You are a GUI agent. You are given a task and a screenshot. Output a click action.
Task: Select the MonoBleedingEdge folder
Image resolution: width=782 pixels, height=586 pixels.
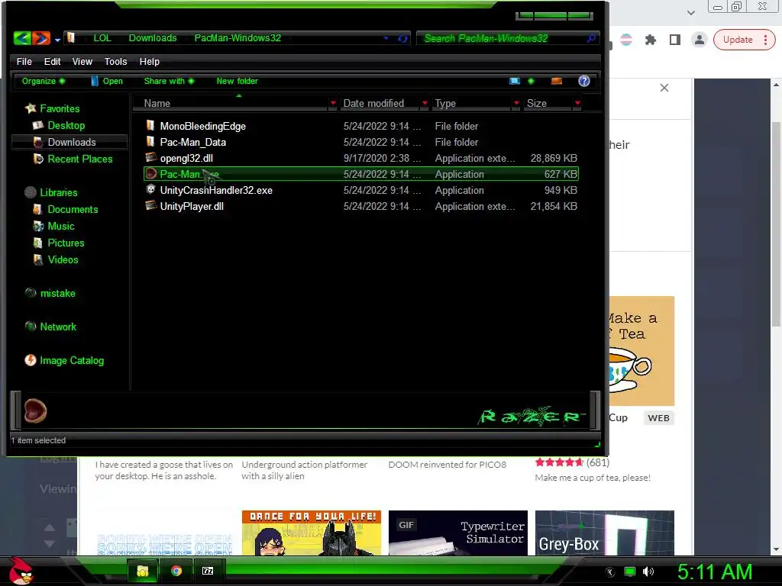point(361,126)
